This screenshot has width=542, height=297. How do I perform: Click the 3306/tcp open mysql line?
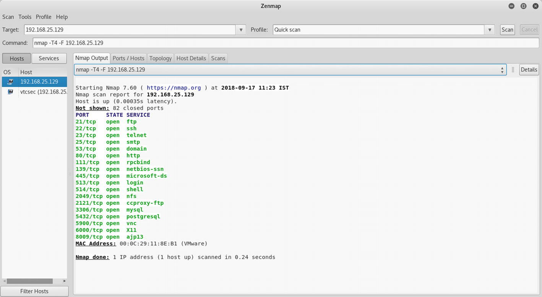click(110, 210)
